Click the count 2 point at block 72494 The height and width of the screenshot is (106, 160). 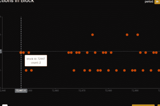pos(146,52)
